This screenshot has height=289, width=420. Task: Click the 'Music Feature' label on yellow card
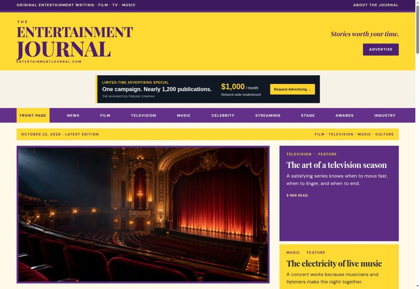(x=306, y=252)
